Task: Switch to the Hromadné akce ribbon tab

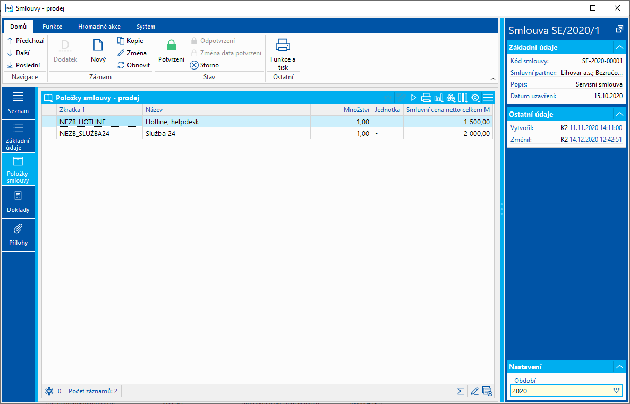Action: click(99, 27)
